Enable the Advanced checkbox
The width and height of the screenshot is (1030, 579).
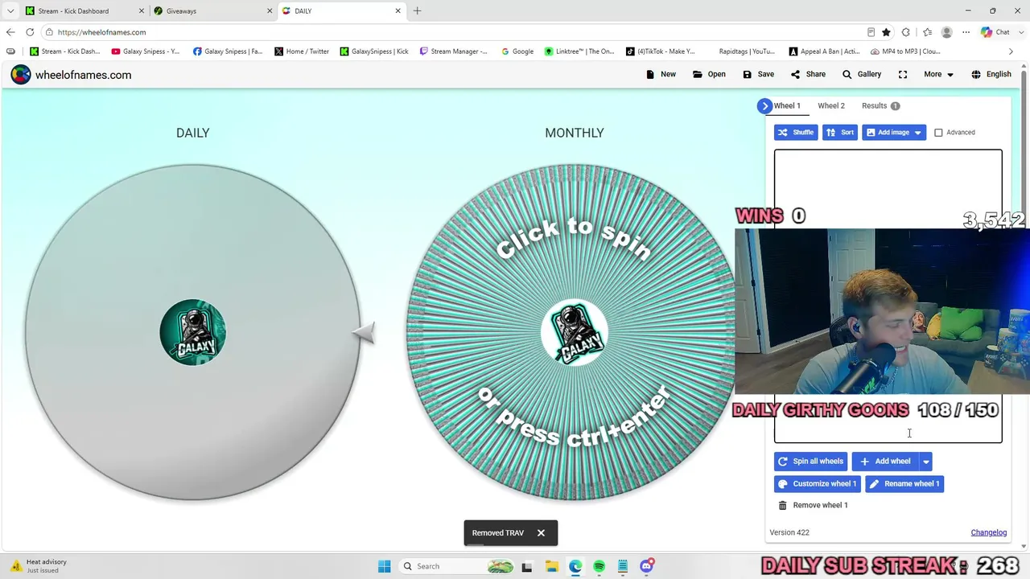pyautogui.click(x=938, y=133)
